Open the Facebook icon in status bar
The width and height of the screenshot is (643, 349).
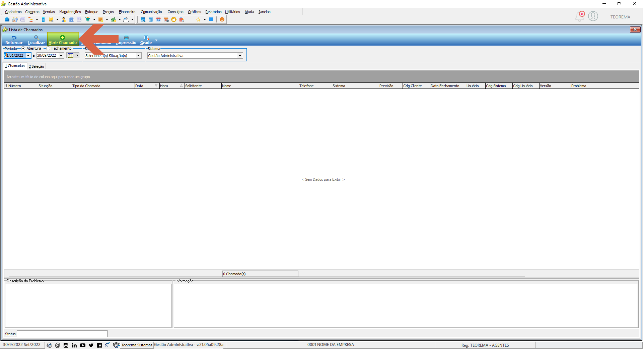(99, 345)
